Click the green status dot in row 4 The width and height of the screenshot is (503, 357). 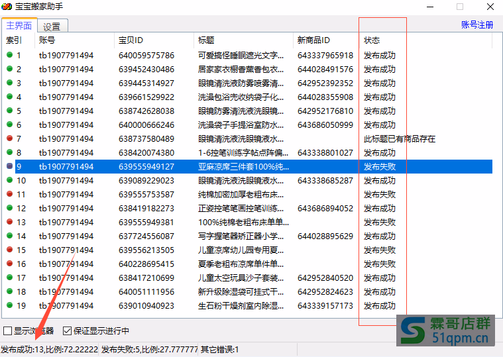point(10,97)
